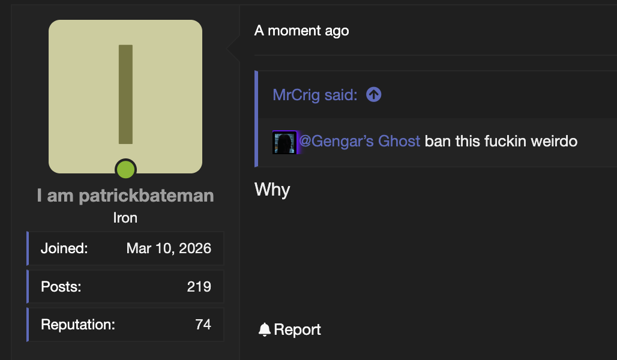Report this post

290,330
